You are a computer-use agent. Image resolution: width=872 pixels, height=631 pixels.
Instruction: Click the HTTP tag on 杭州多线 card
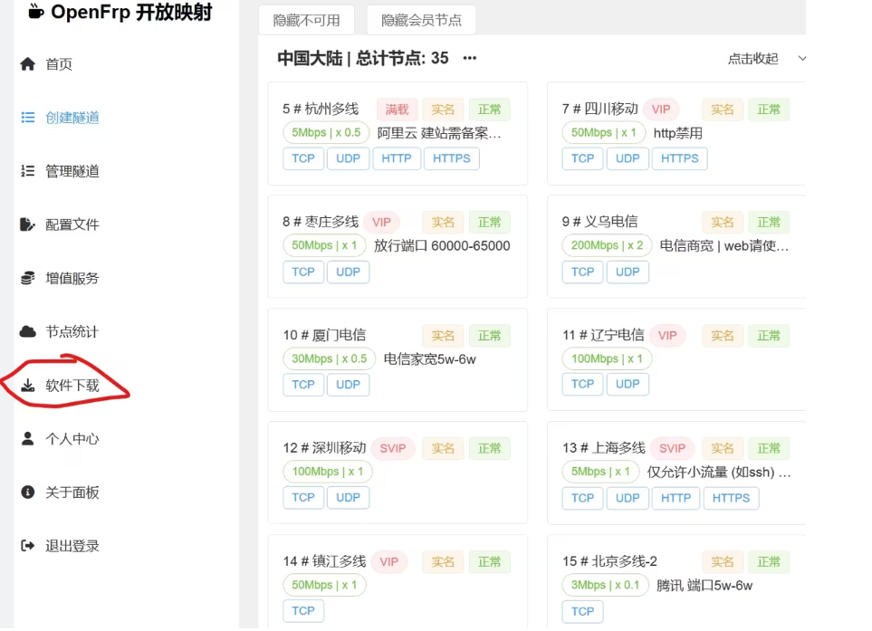click(397, 158)
